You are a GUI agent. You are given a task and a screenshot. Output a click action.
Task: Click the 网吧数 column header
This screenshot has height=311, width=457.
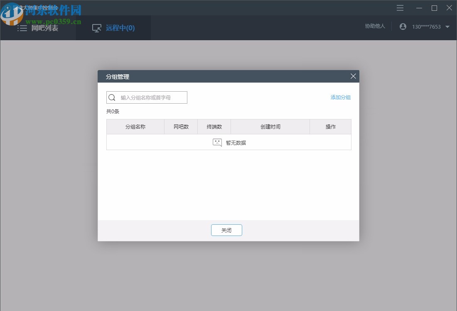tap(181, 126)
